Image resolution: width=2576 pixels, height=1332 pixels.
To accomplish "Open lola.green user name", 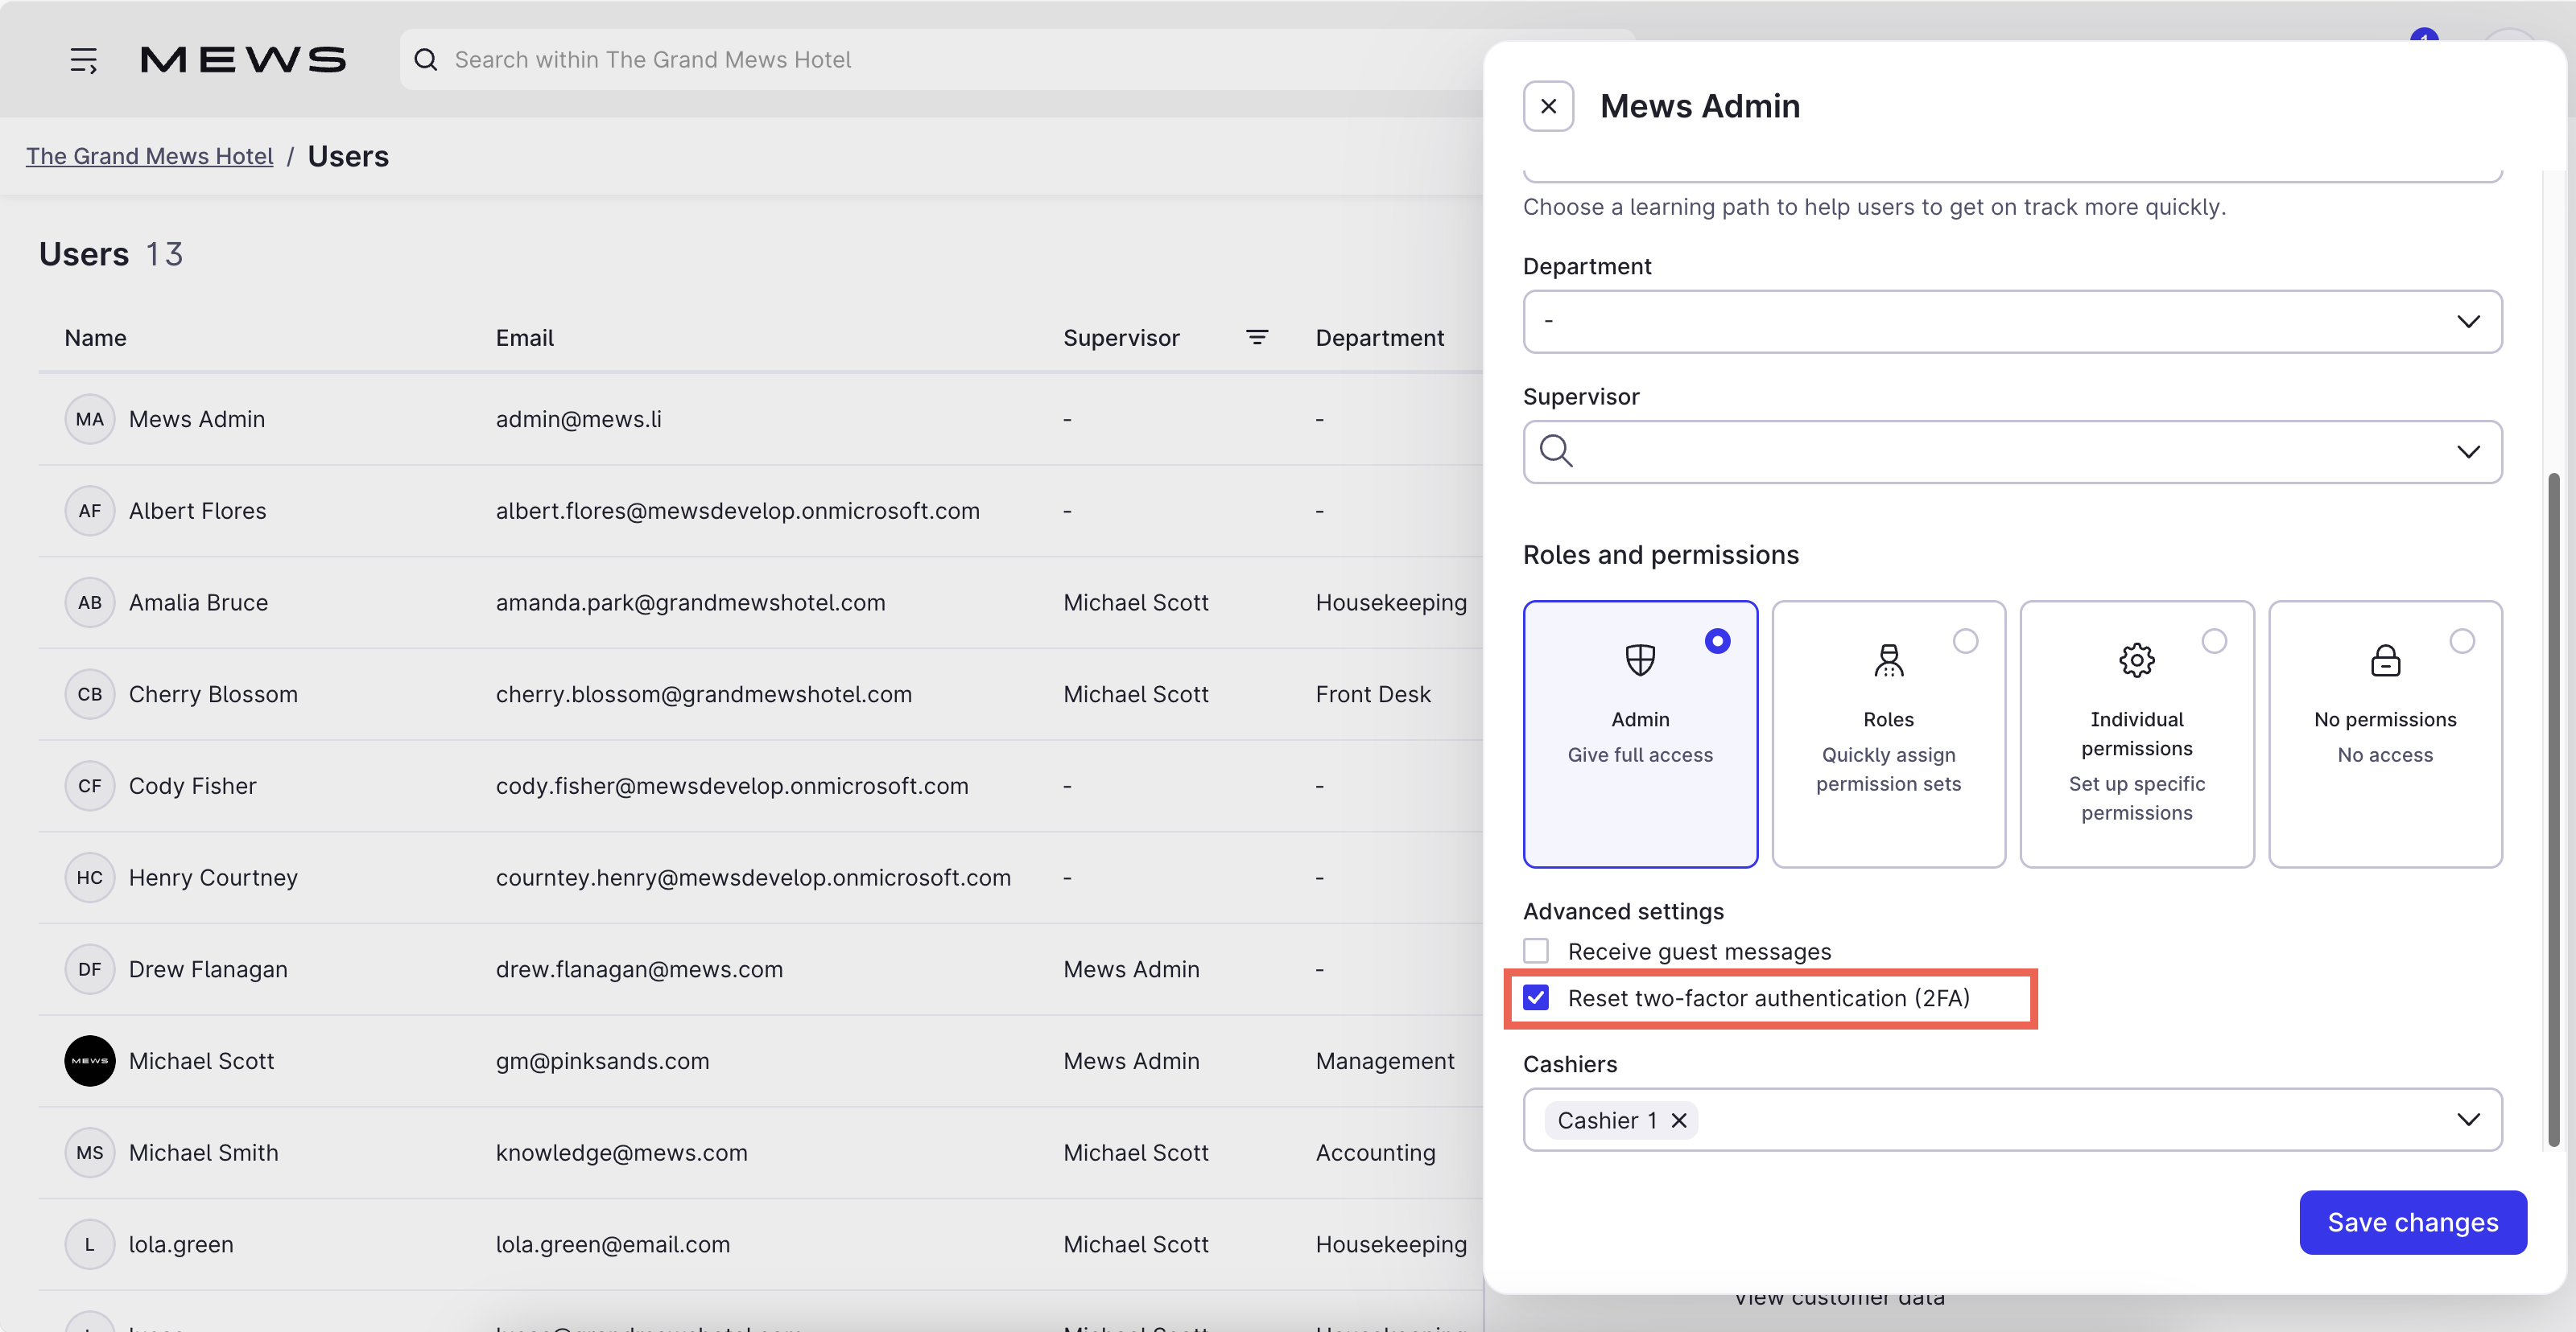I will point(181,1244).
